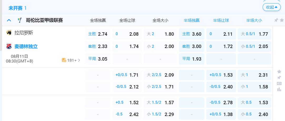Collapse upcoming matches with 收起 button

coord(272,7)
